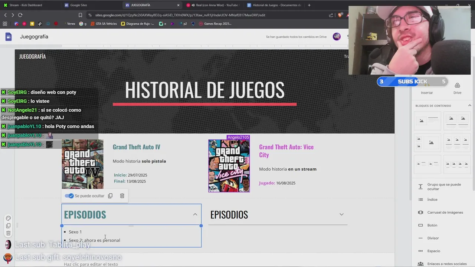
Task: Bookmark this page via the bookmark icon
Action: [80, 15]
